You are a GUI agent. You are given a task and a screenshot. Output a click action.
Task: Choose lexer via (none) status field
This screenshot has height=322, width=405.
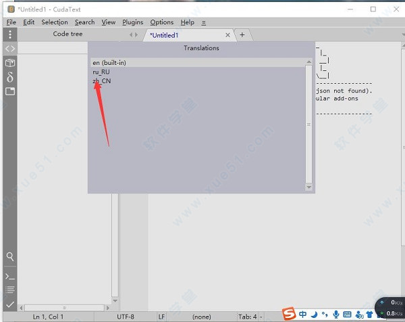tap(201, 317)
